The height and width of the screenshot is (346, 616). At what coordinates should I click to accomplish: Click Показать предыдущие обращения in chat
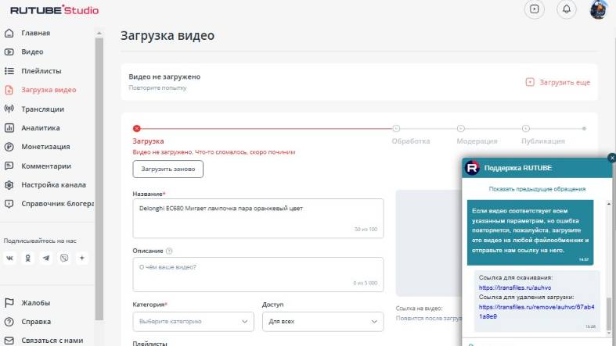537,189
